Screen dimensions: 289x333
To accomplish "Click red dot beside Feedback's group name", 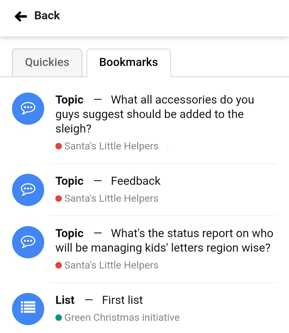I will click(59, 199).
